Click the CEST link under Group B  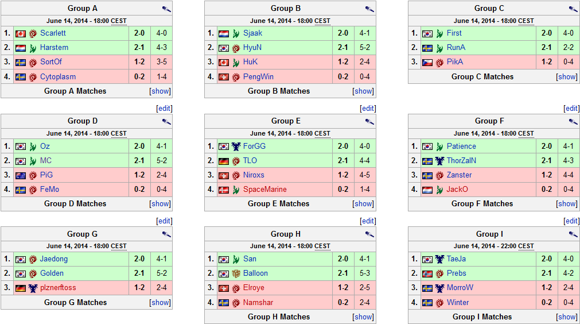(322, 21)
